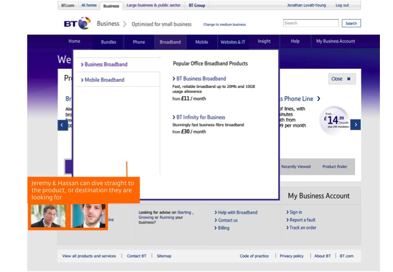Click My Business Account panel heading
The width and height of the screenshot is (393, 272).
pyautogui.click(x=319, y=196)
